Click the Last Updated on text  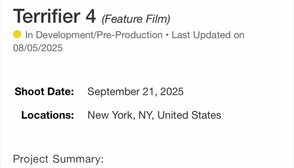[x=208, y=35]
